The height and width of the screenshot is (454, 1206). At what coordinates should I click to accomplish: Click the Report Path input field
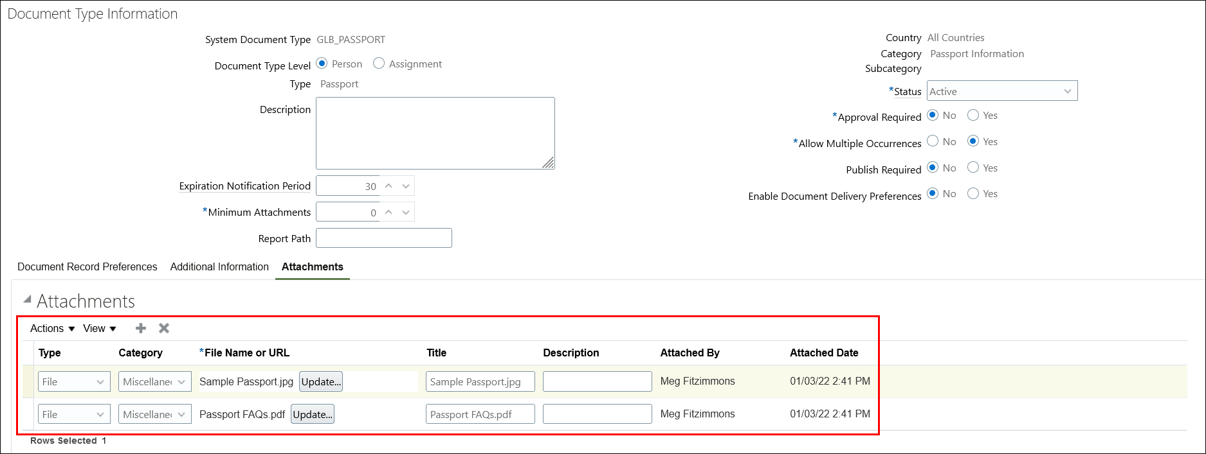[x=383, y=238]
